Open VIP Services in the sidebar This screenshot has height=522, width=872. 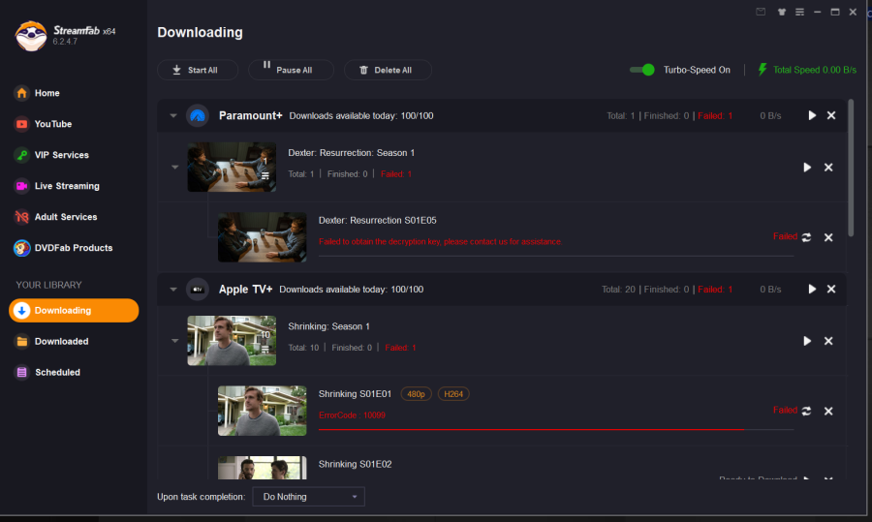pos(61,155)
